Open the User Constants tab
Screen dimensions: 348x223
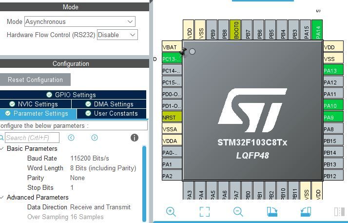(112, 113)
